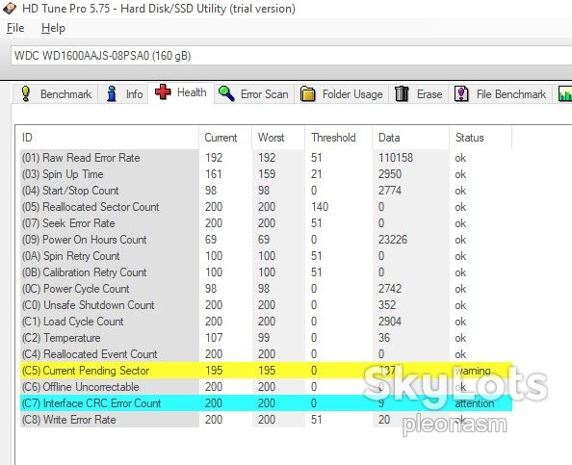Select the Current Pending Sector row
The height and width of the screenshot is (465, 572).
[x=266, y=371]
